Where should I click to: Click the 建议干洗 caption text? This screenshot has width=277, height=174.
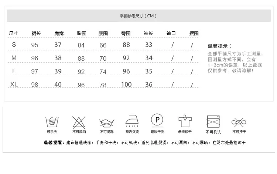[157, 132]
